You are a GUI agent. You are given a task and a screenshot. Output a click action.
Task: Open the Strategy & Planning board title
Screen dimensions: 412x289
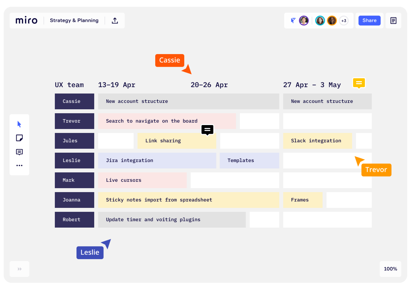point(74,21)
